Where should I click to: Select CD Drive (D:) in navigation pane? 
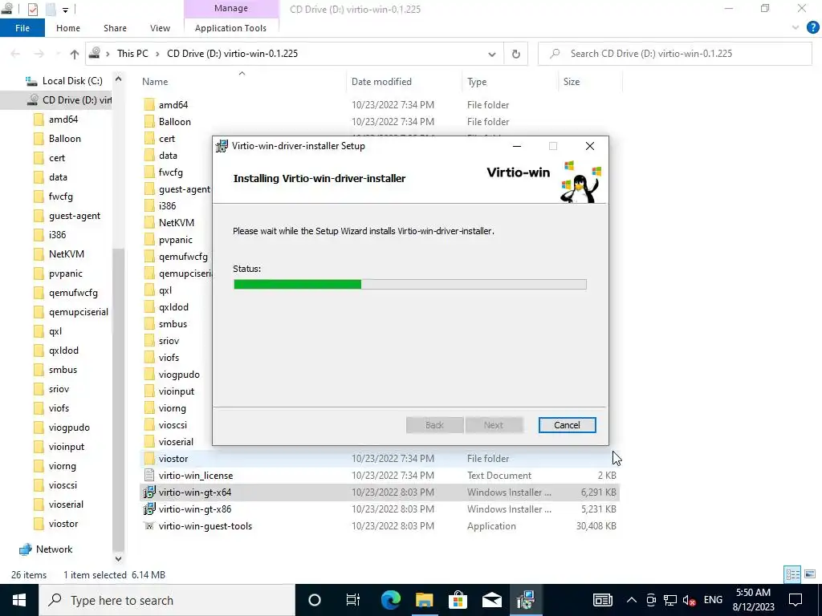[68, 100]
